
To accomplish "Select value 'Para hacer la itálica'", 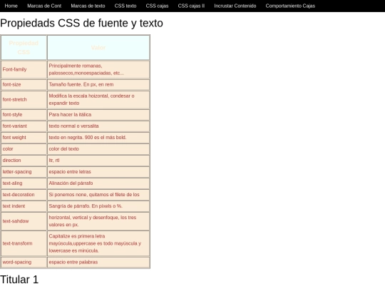I will 98,114.
